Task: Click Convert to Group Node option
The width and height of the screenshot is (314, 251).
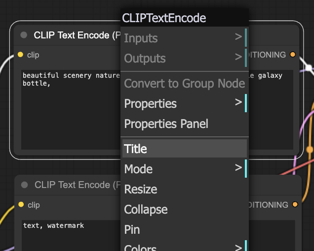Action: 185,83
